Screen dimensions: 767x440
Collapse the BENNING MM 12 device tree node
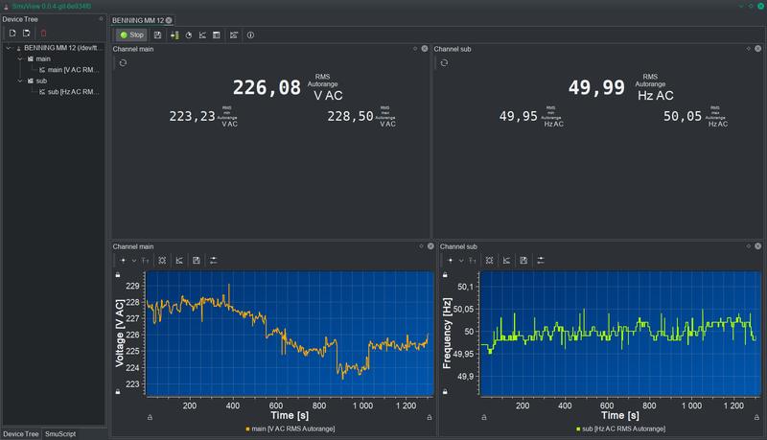coord(9,48)
